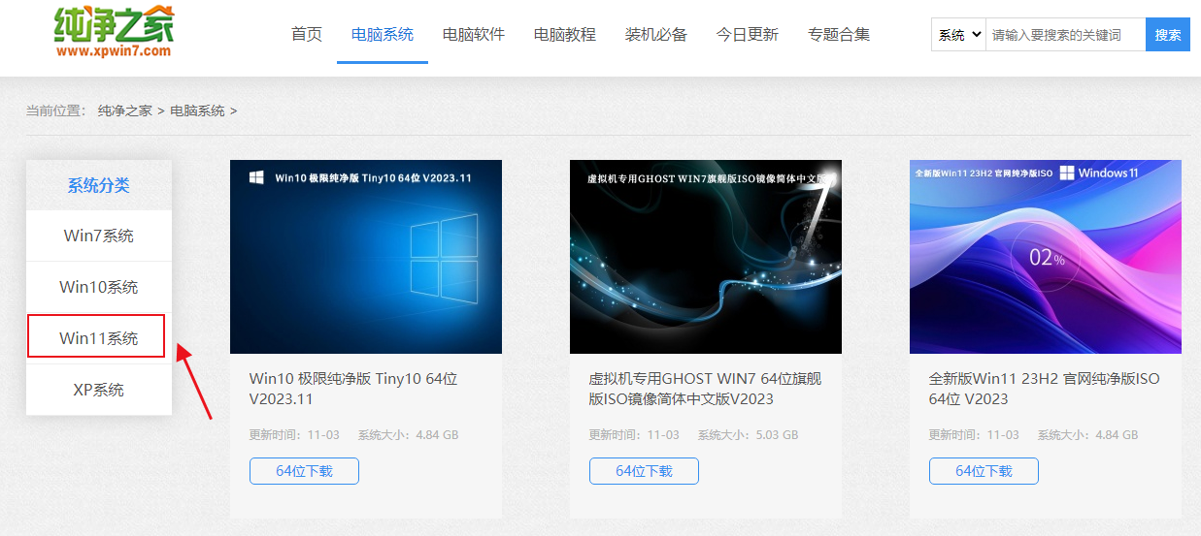Open the Win10 Tiny10 thumbnail image

pyautogui.click(x=366, y=257)
